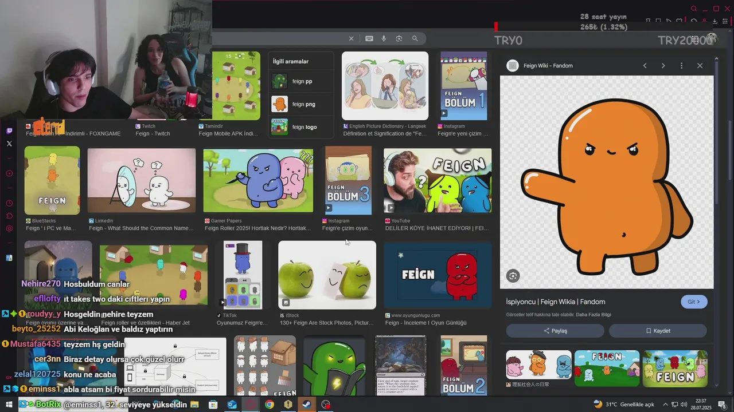Viewport: 734px width, 412px height.
Task: Open Outlook from the taskbar
Action: pyautogui.click(x=232, y=405)
